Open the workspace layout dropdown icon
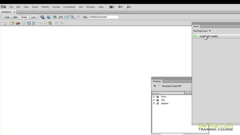 coord(112,7)
